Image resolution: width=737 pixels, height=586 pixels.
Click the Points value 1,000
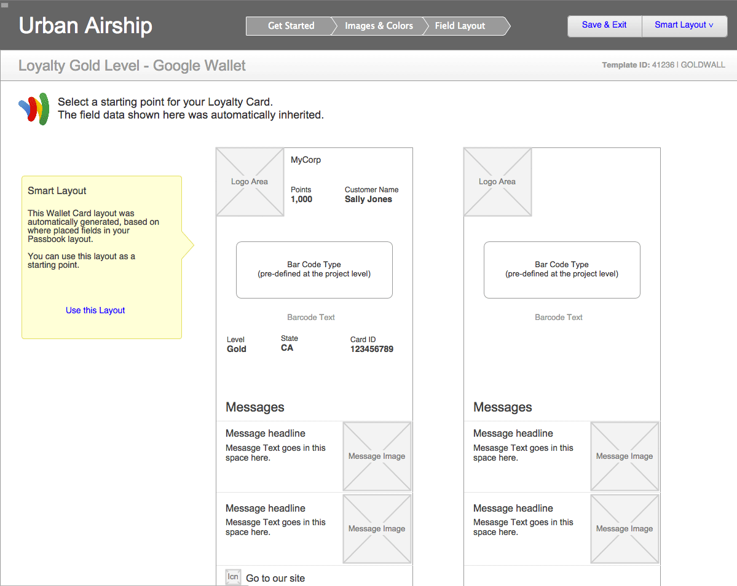tap(301, 199)
